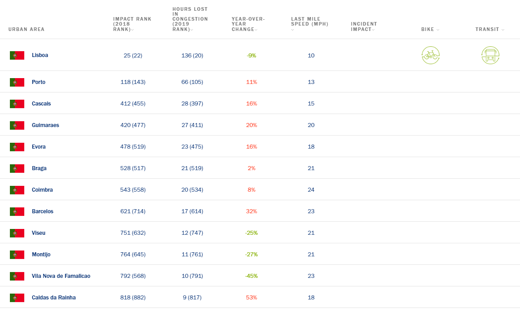Screen dimensions: 520x312
Task: Open the Coimbra city link
Action: tap(42, 190)
